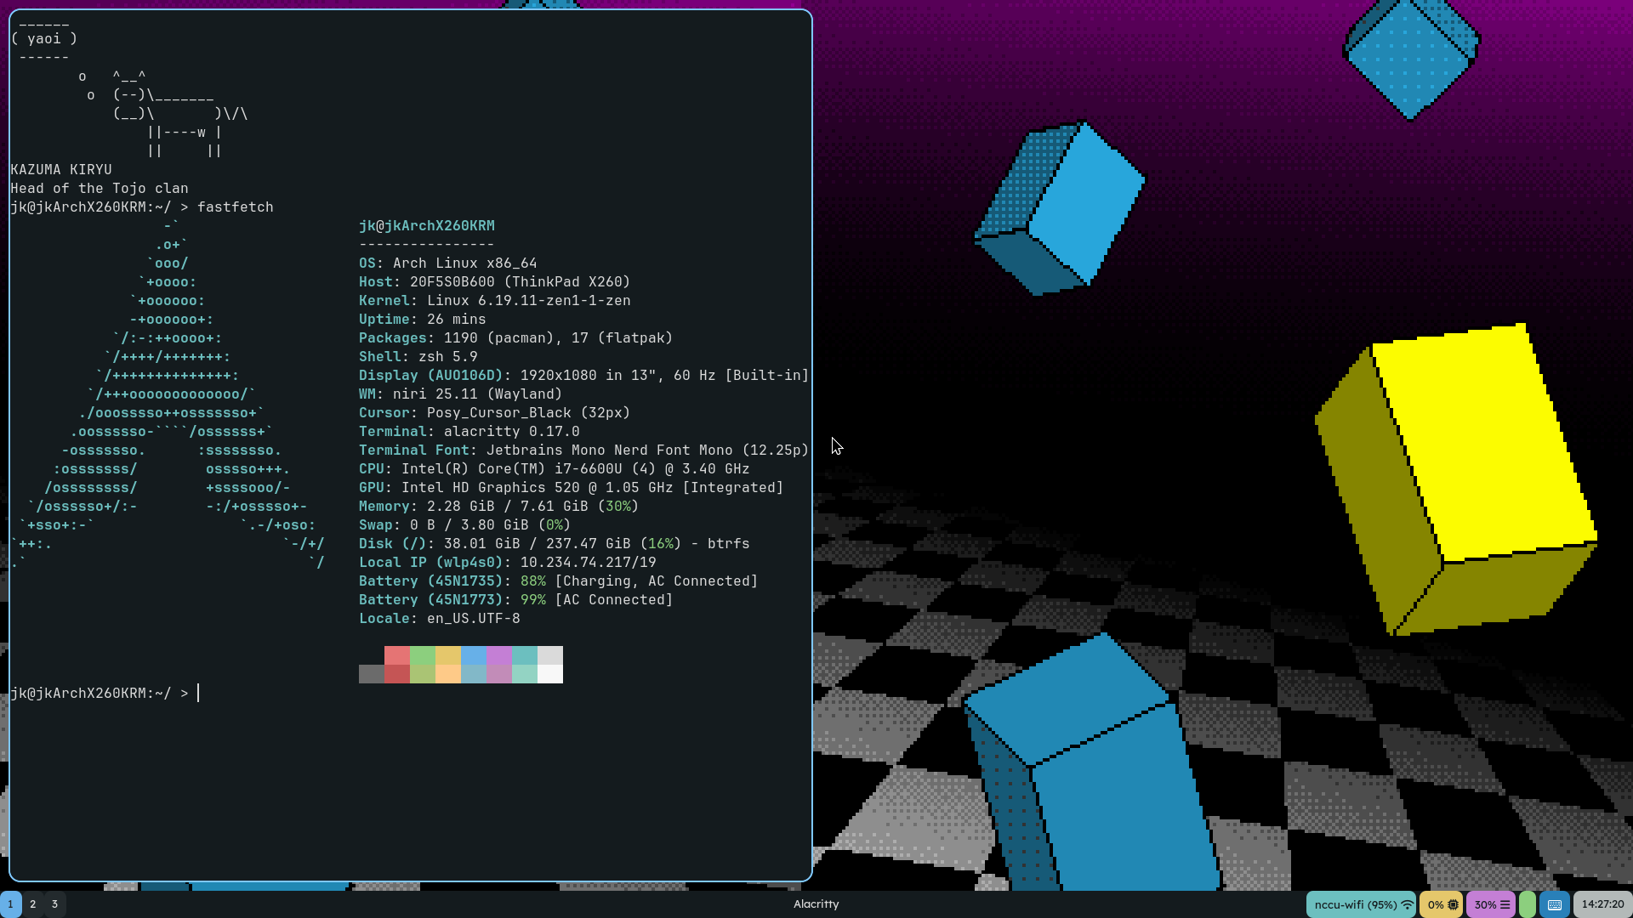Click the 'Head of the Tojo clan' line
This screenshot has height=918, width=1633.
100,189
